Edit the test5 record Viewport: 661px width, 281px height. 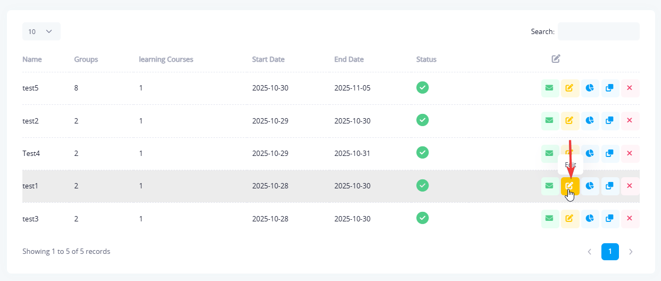(569, 88)
